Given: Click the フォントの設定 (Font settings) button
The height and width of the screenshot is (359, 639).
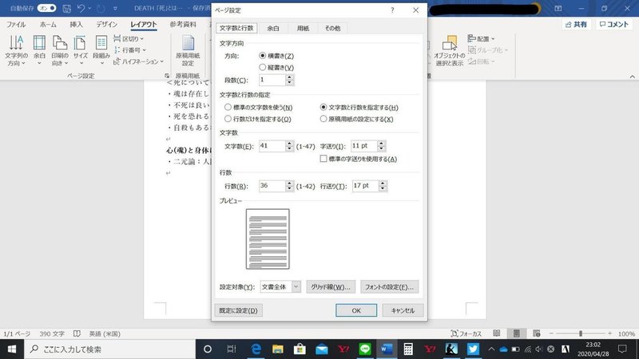Looking at the screenshot, I should click(x=389, y=286).
